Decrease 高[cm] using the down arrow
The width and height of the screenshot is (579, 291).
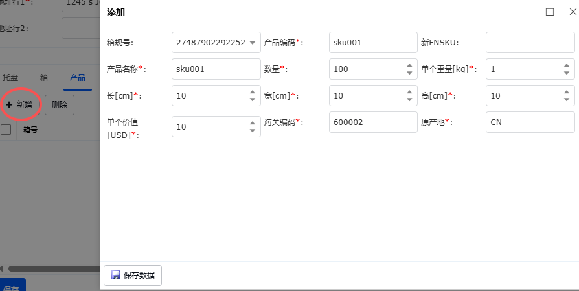(566, 99)
